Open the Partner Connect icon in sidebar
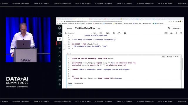Viewport: 188px width, 105px height. 60,76
